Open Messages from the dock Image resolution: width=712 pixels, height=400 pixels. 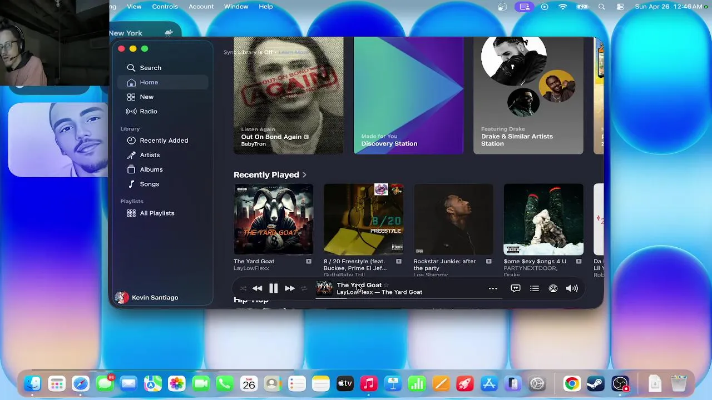click(x=105, y=384)
